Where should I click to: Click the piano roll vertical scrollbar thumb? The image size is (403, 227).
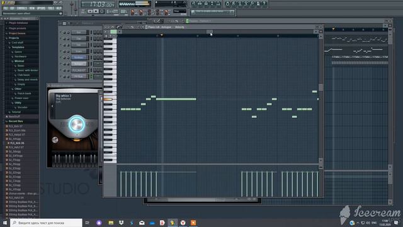321,87
